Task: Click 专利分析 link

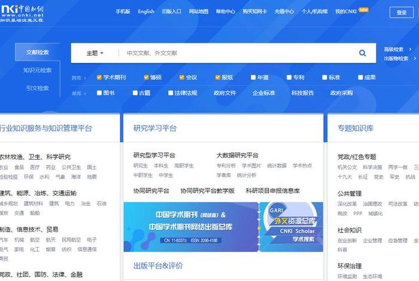Action: pos(226,166)
